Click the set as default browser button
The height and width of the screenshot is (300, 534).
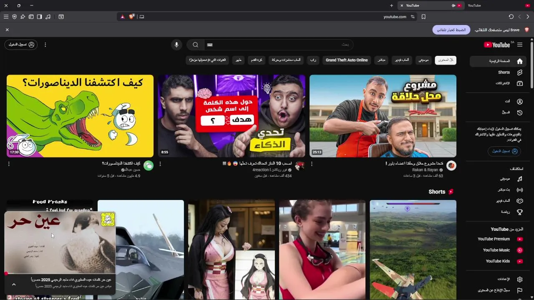pos(451,30)
